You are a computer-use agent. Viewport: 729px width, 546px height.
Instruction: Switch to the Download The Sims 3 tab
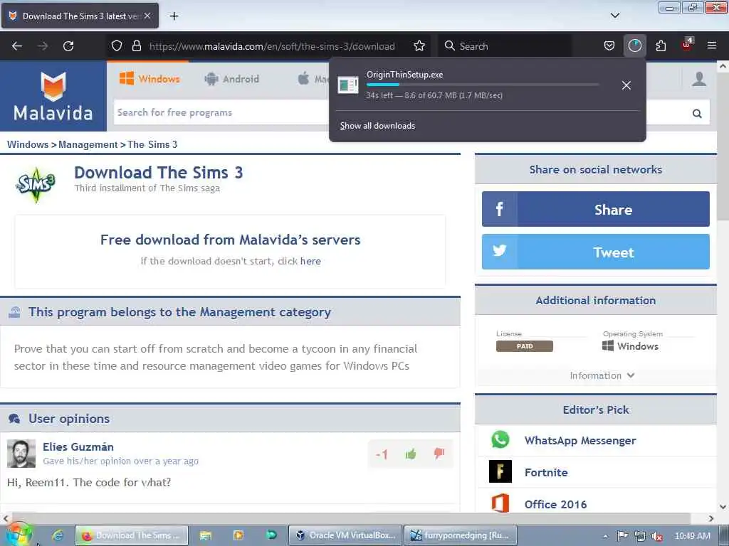(80, 16)
